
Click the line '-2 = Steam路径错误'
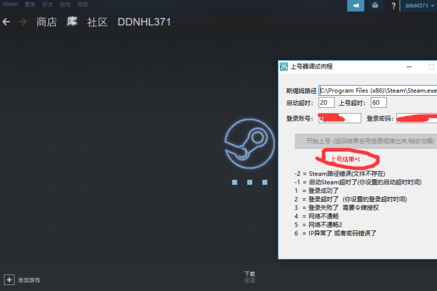(340, 174)
